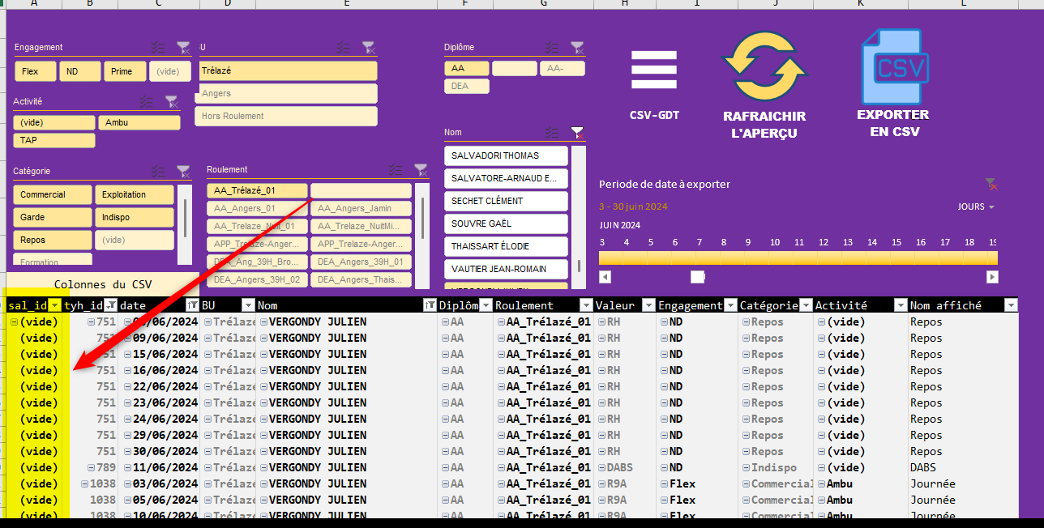1044x528 pixels.
Task: Open the JOURS time level dropdown
Action: 976,207
